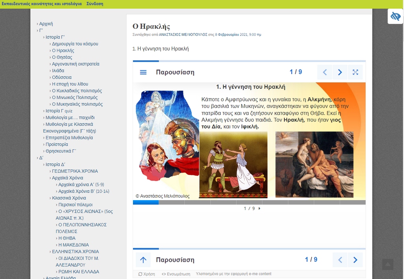Click the small next arrow beside 1 / 9
Screen dimensions: 404x279
(x=260, y=208)
